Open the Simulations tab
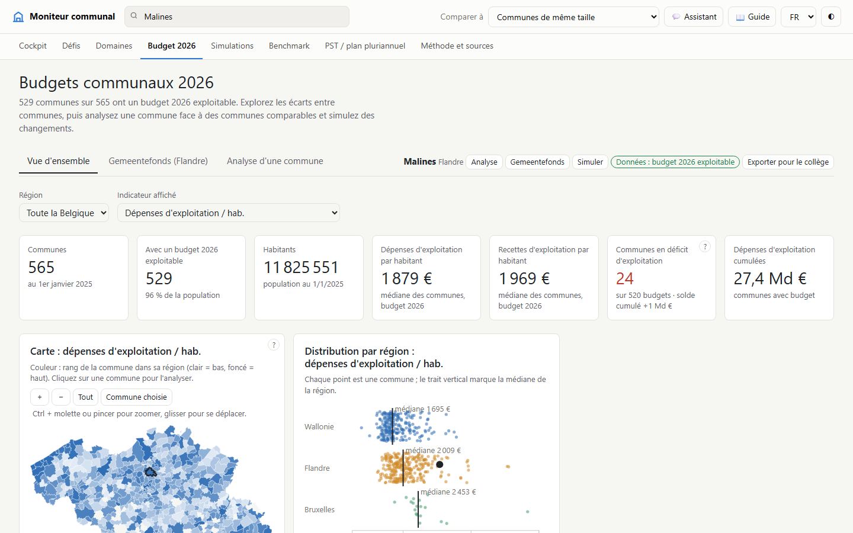Image resolution: width=853 pixels, height=533 pixels. (x=232, y=46)
